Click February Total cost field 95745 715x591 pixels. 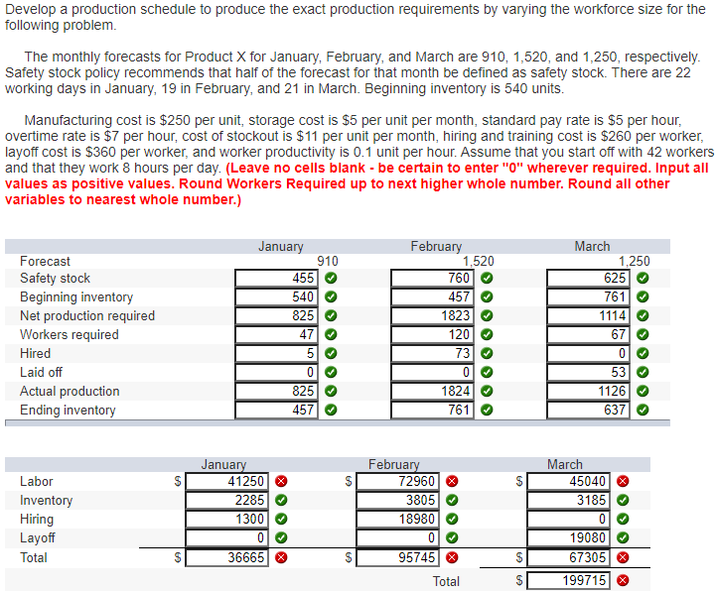(x=397, y=557)
